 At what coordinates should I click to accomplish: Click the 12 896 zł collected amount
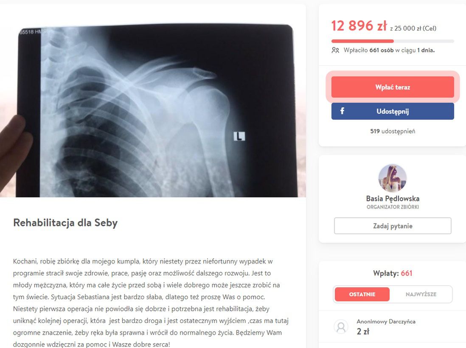(359, 26)
